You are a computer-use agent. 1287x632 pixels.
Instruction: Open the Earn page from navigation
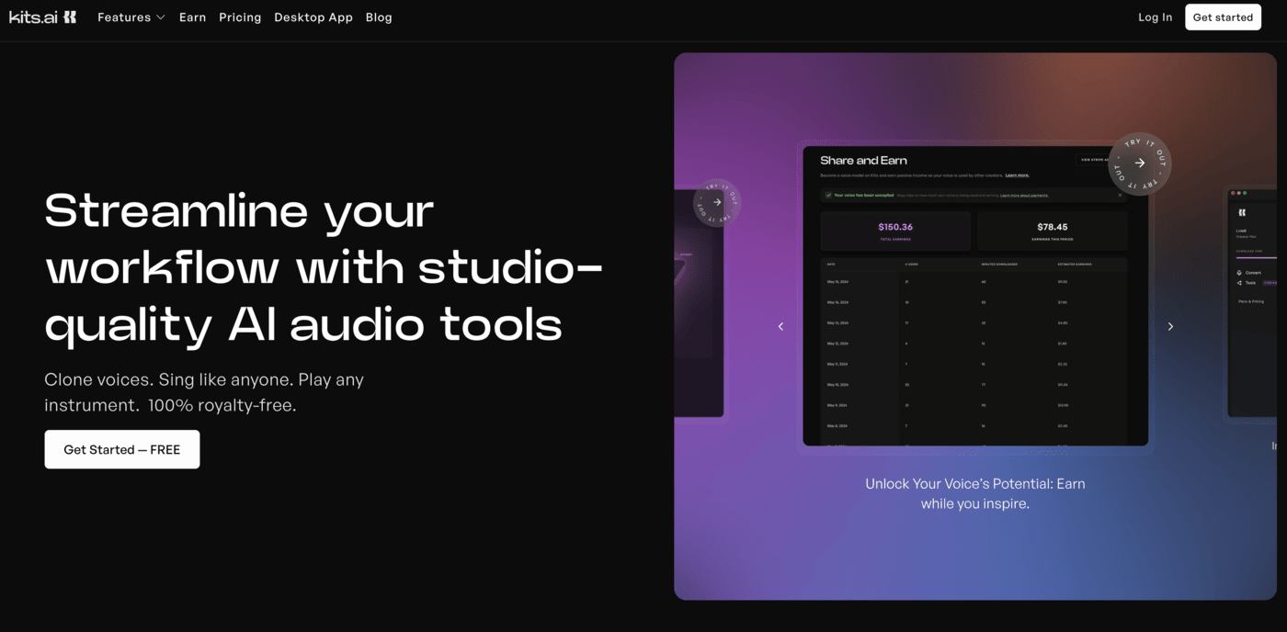click(x=192, y=17)
